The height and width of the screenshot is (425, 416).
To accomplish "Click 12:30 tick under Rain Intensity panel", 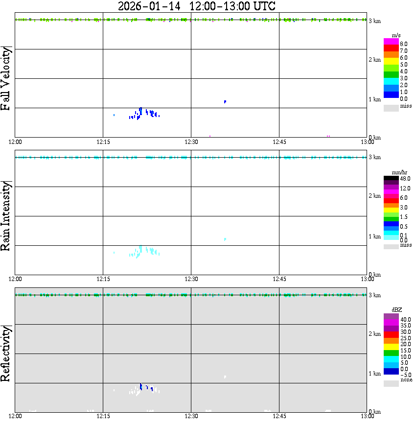I will pos(191,279).
